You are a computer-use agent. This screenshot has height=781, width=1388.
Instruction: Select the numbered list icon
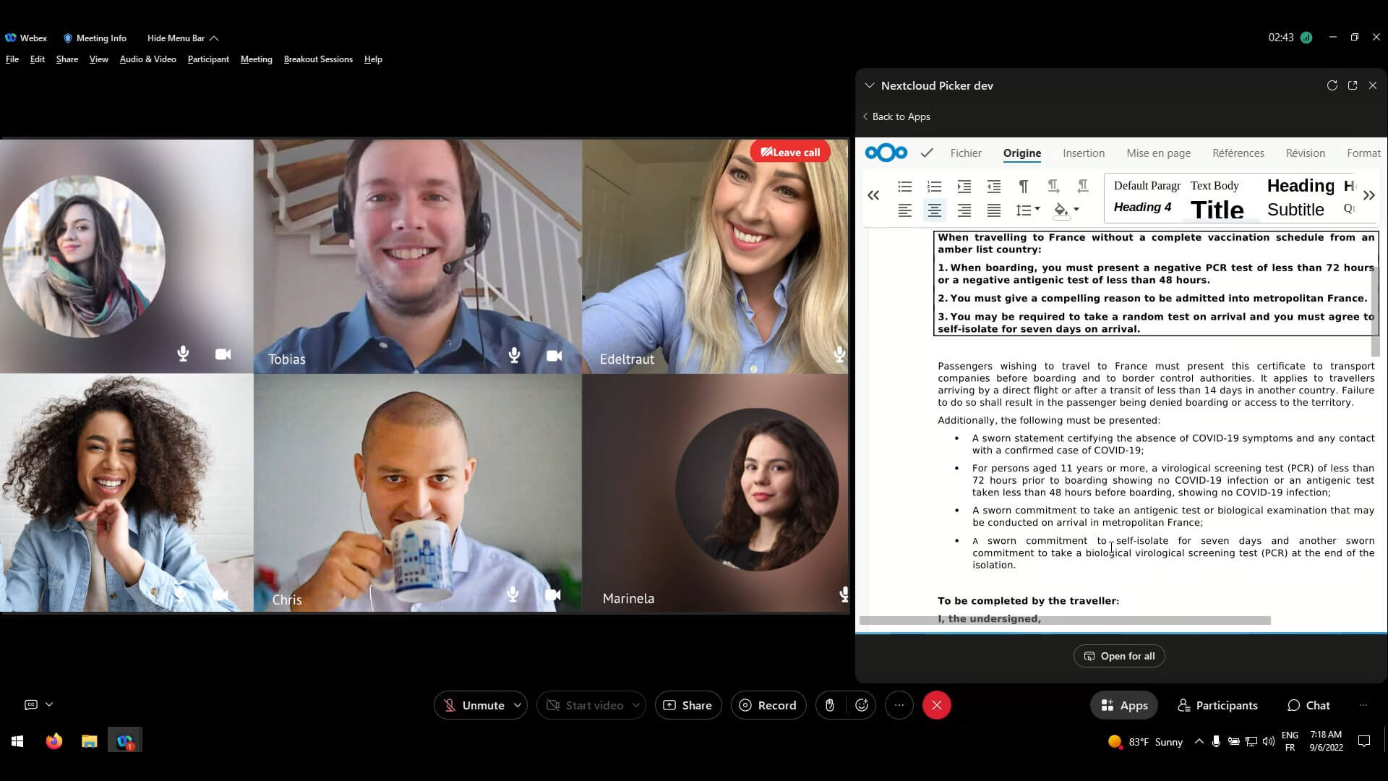point(933,186)
